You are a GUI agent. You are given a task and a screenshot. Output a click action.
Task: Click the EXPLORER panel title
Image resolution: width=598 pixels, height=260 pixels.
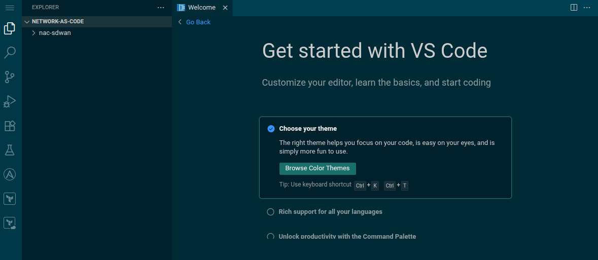click(45, 7)
